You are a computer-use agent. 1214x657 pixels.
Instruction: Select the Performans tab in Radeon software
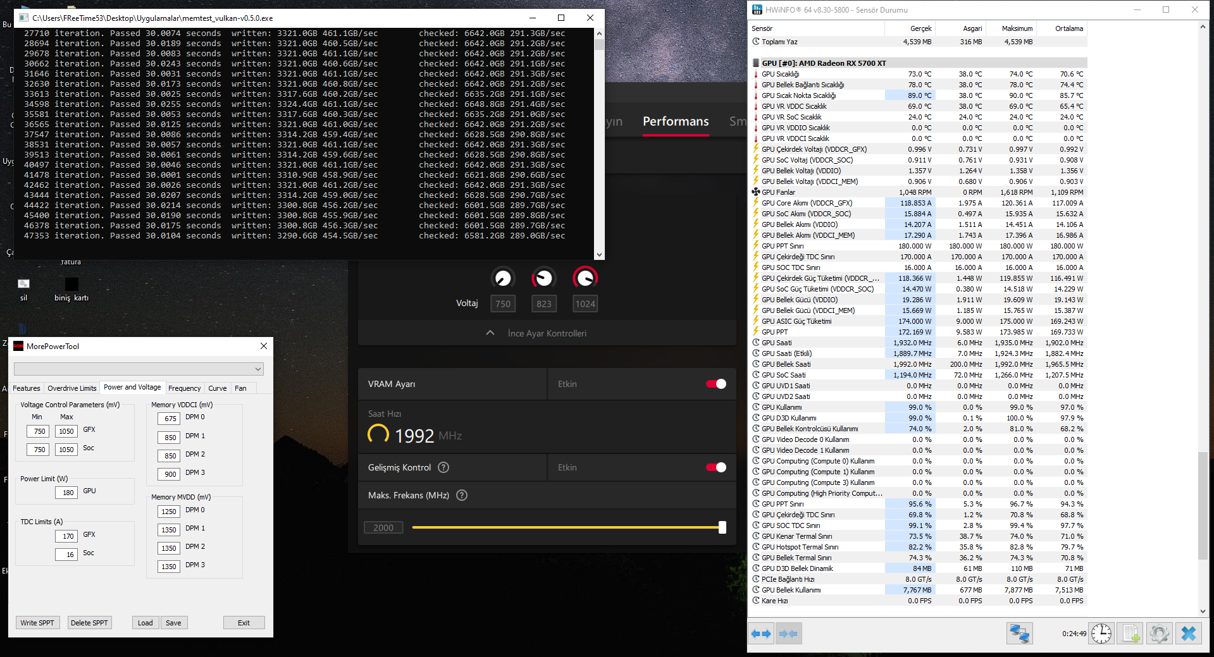pyautogui.click(x=676, y=121)
